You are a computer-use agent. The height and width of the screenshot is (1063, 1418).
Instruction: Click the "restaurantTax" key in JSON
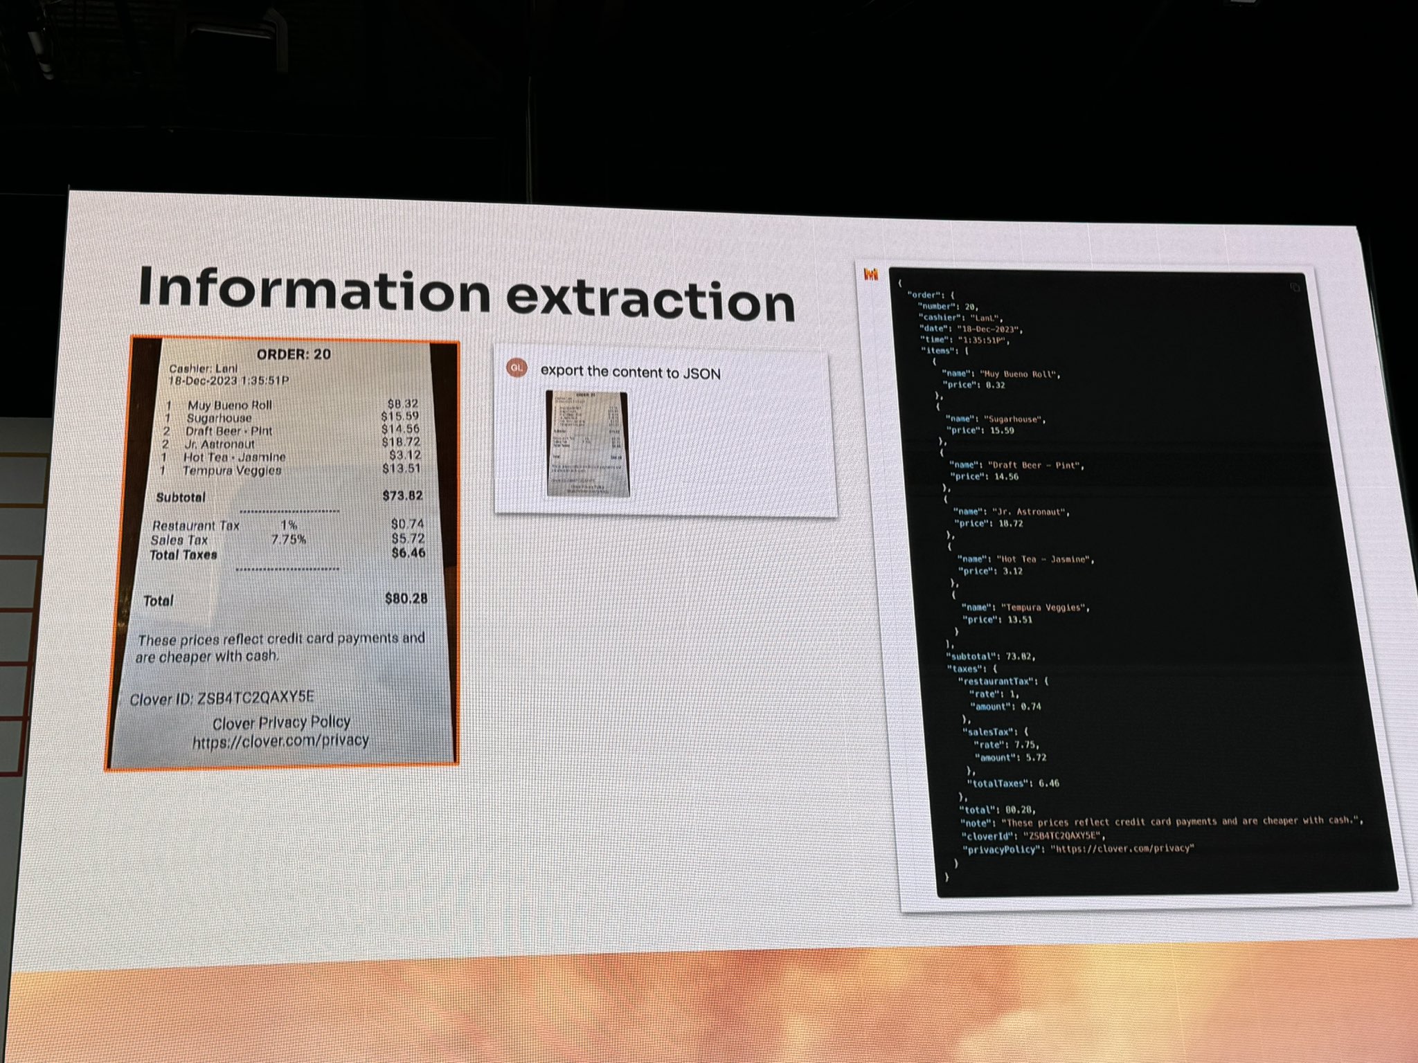pos(995,682)
